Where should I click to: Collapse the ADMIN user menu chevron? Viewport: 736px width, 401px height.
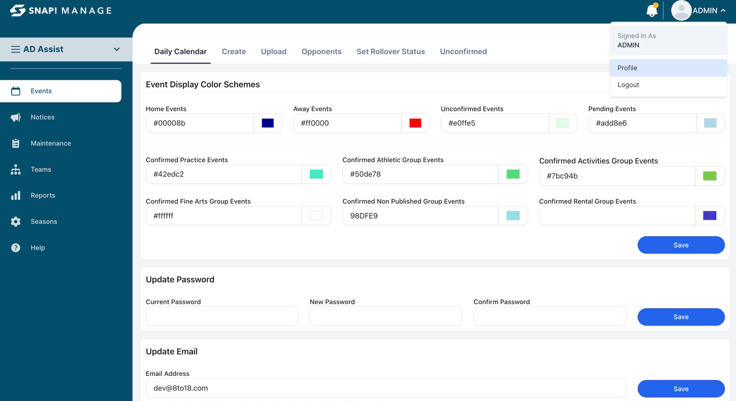click(723, 11)
